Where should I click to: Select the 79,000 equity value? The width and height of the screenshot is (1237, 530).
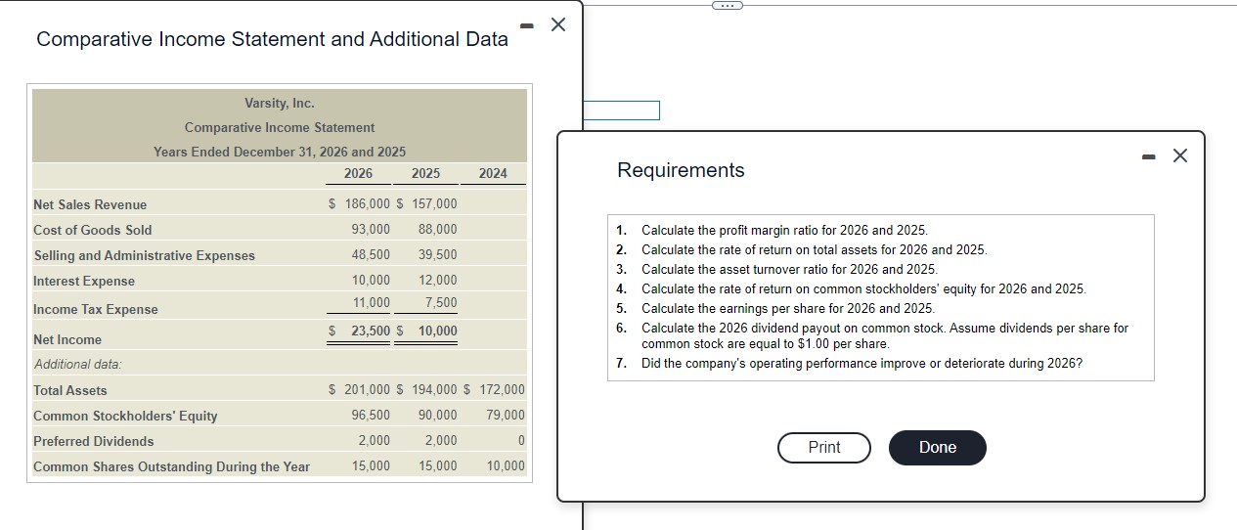505,415
